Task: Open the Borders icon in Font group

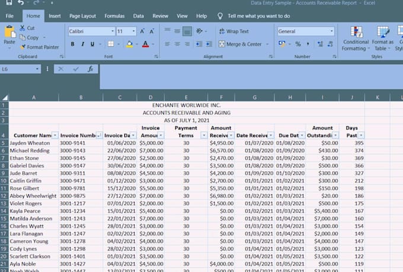Action: tap(111, 44)
